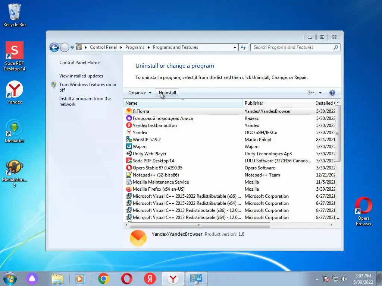Select Microsoft Visual C++ 2013 Redistributable (x86) row

point(230,210)
